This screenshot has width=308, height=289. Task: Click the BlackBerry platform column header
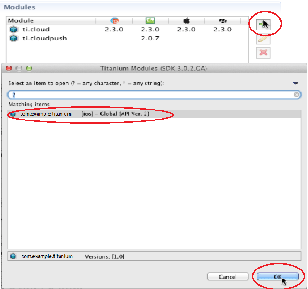223,20
